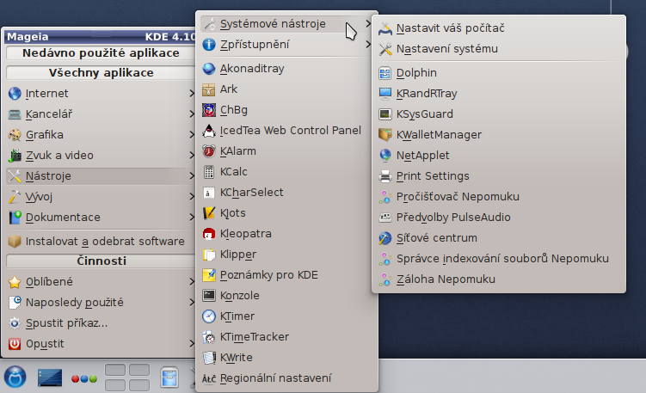The height and width of the screenshot is (393, 646).
Task: Choose Instalovat a odebrat software
Action: pyautogui.click(x=101, y=241)
